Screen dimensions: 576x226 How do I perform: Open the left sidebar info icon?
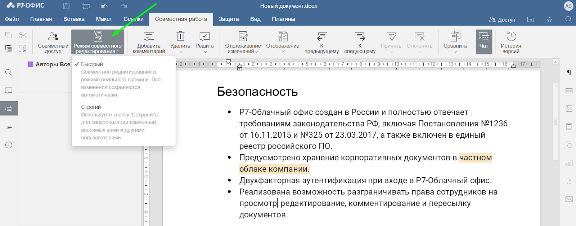coord(9,145)
